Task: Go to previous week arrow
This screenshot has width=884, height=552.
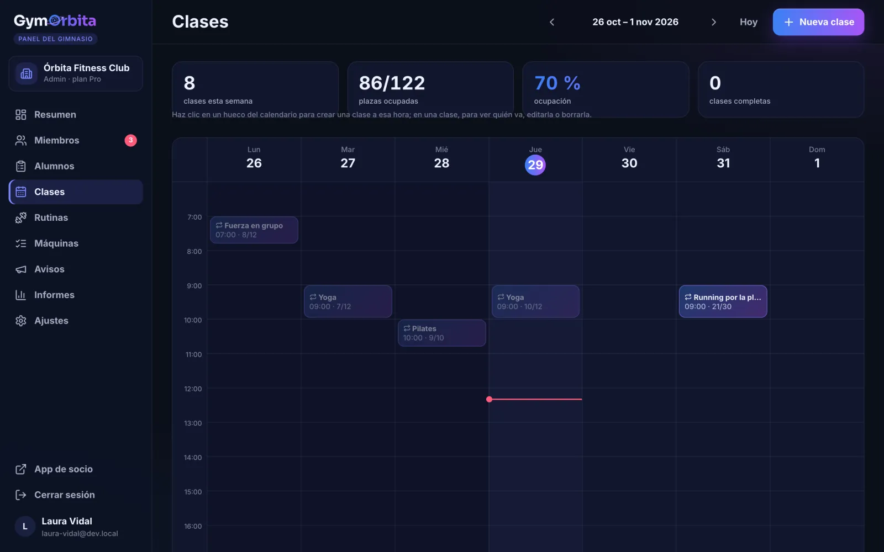Action: click(x=552, y=22)
